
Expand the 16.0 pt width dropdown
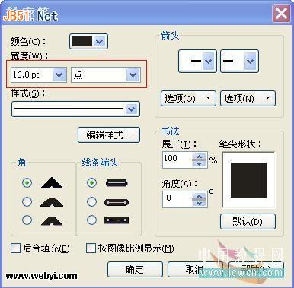coord(59,74)
